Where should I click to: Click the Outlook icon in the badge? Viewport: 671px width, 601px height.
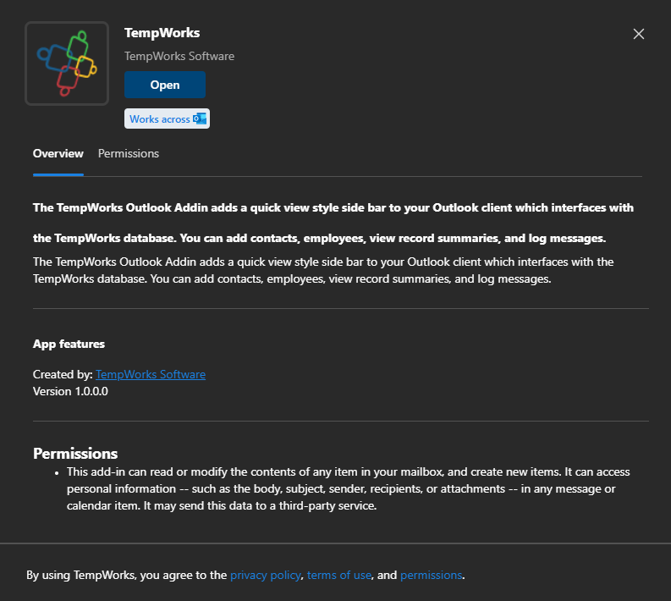coord(201,119)
